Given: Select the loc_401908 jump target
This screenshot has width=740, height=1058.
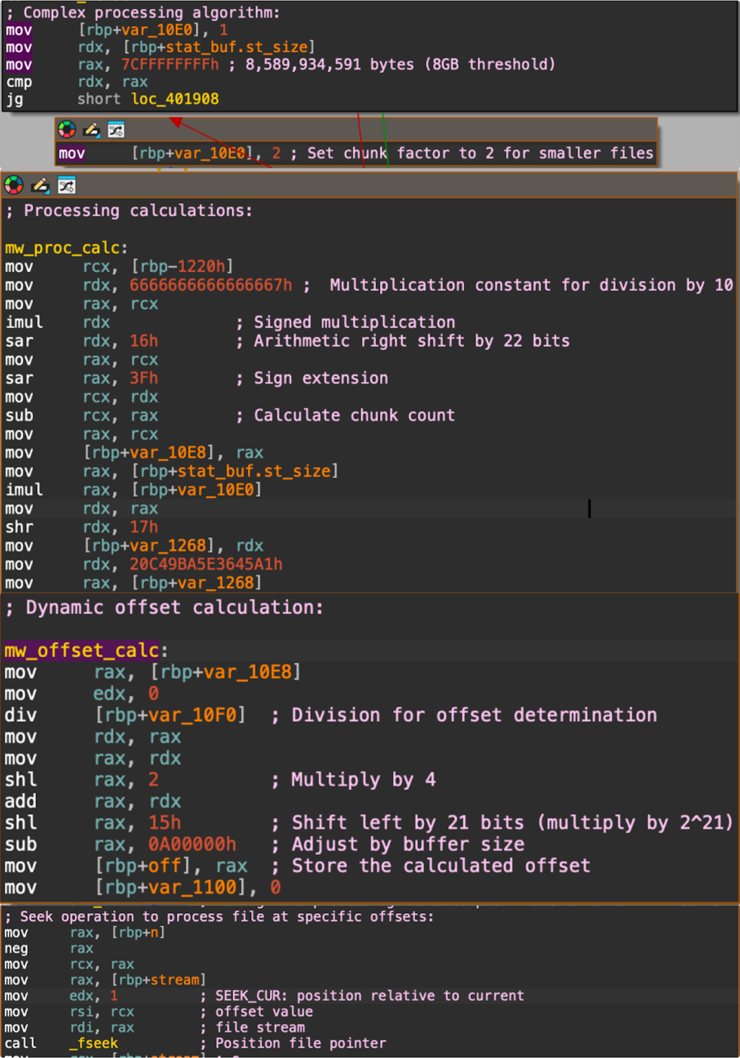Looking at the screenshot, I should point(175,99).
